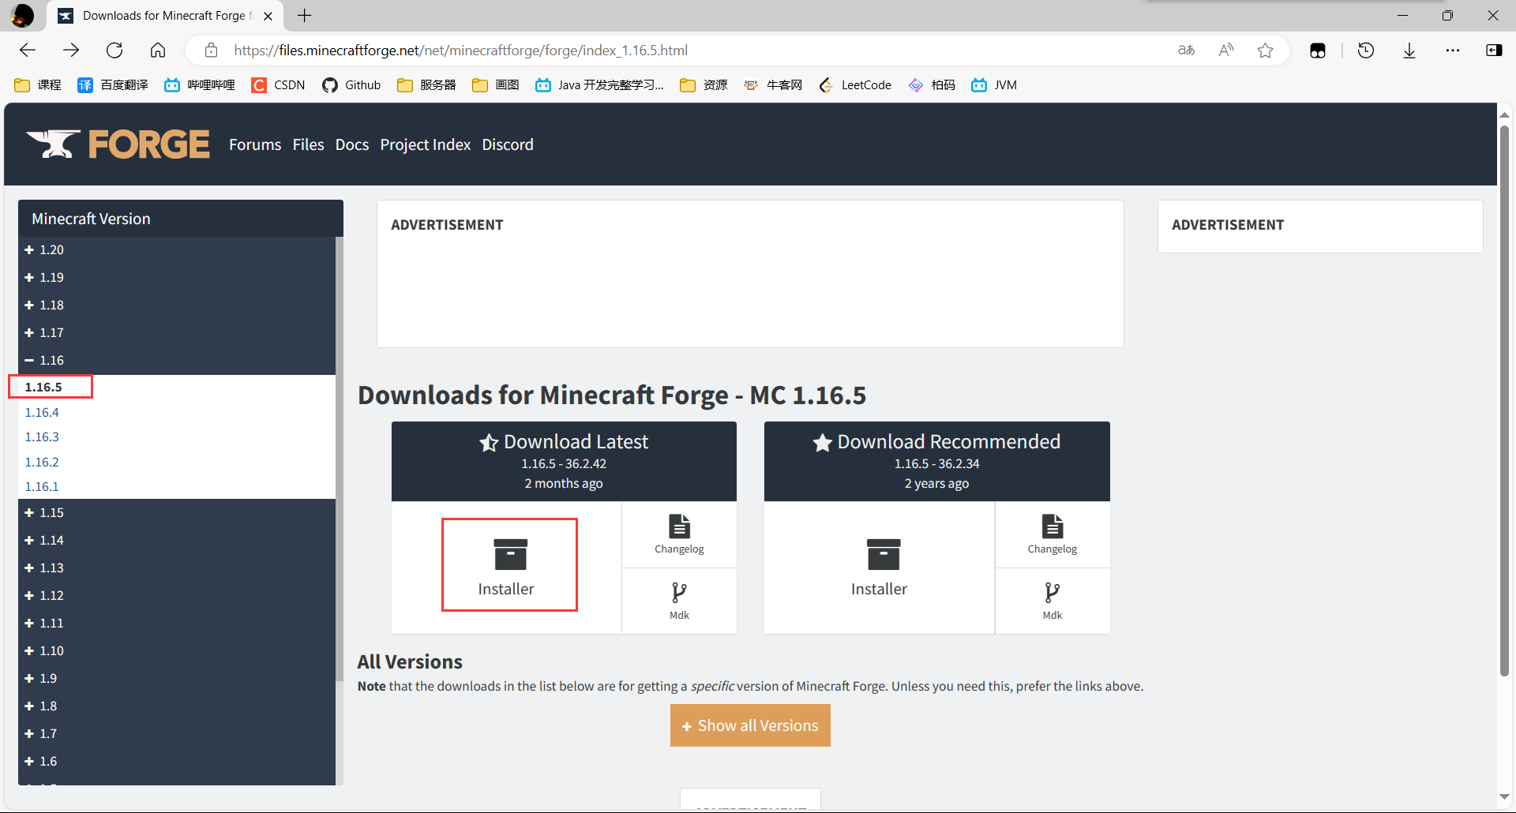Expand the 1.8 version group
Image resolution: width=1516 pixels, height=813 pixels.
click(41, 706)
